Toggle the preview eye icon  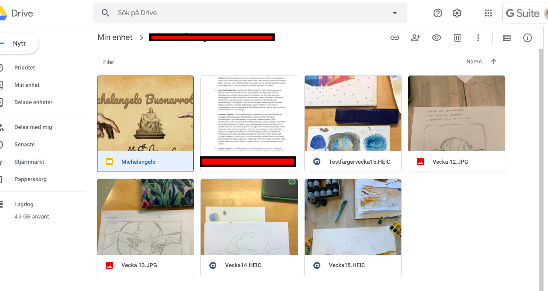[437, 38]
